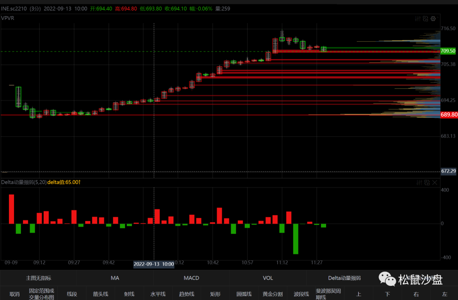
Task: Open VPVR settings gear icon
Action: point(433,19)
